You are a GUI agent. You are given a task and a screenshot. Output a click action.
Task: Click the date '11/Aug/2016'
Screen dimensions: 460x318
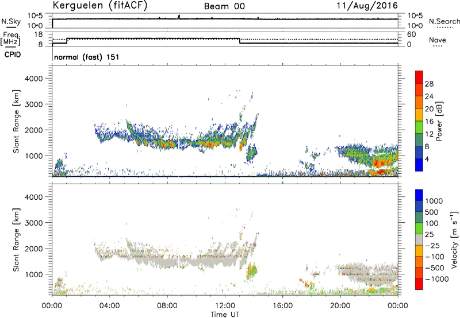(x=367, y=6)
